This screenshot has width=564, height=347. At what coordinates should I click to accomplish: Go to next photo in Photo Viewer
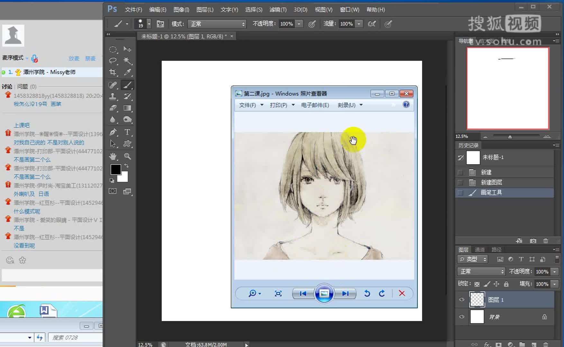pos(345,293)
